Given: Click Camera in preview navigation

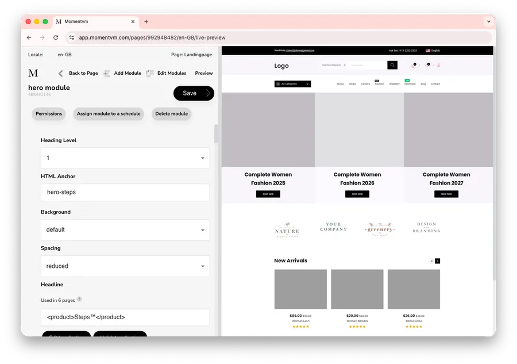Looking at the screenshot, I should tap(365, 84).
